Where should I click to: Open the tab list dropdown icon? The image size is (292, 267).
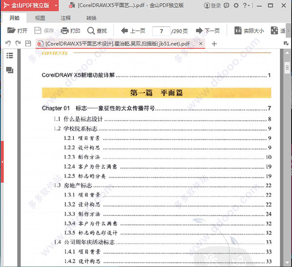coord(286,44)
